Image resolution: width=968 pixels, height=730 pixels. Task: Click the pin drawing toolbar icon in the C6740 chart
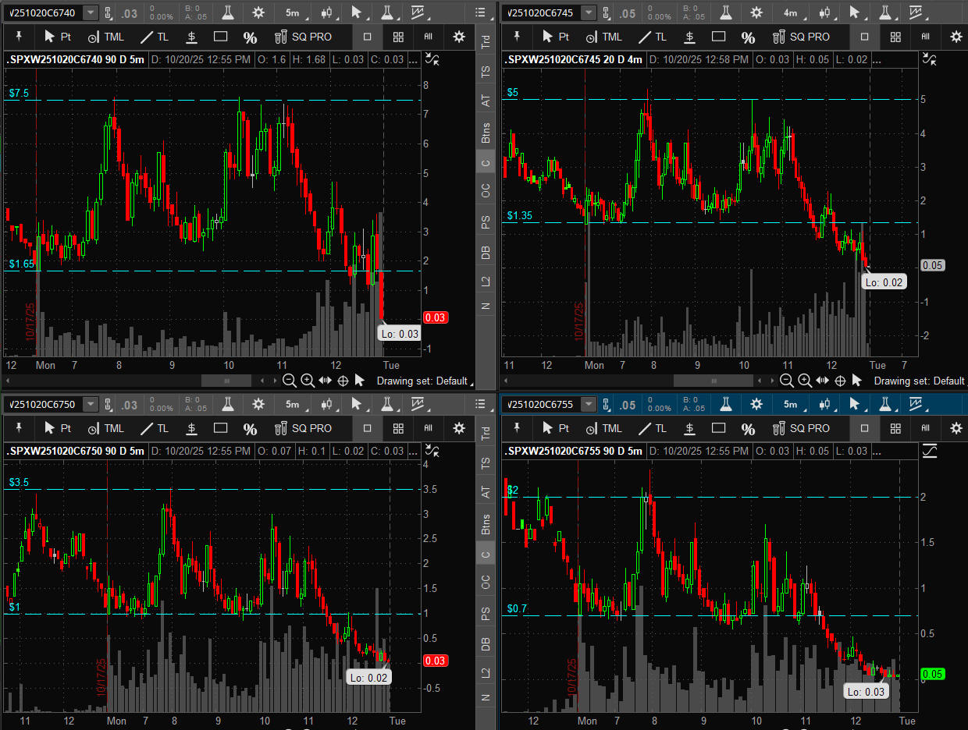pos(19,37)
